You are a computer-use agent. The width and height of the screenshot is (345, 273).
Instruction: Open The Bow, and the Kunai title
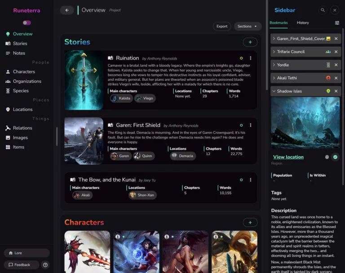click(107, 180)
